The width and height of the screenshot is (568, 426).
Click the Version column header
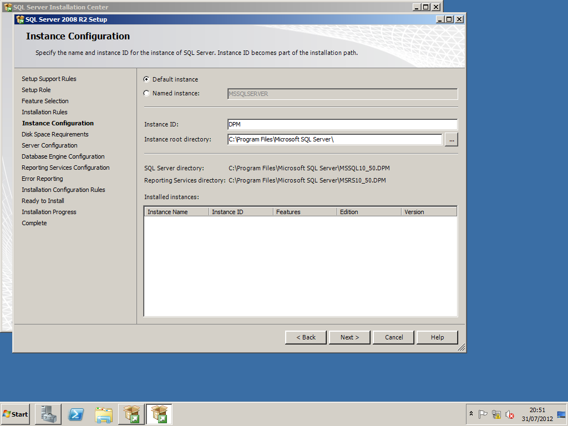point(429,212)
